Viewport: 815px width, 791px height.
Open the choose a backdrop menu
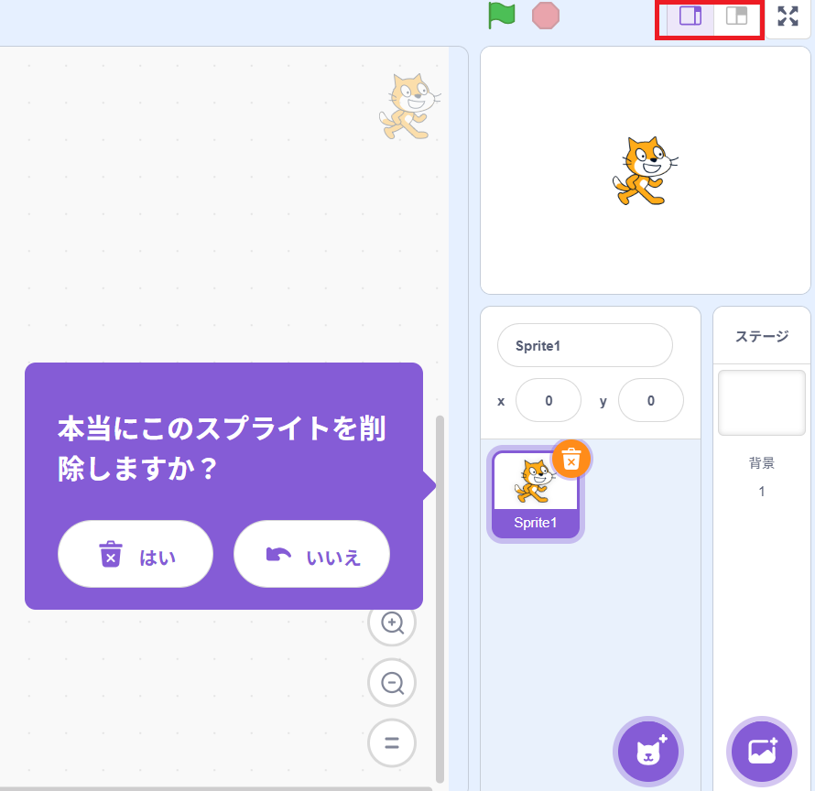click(x=762, y=752)
